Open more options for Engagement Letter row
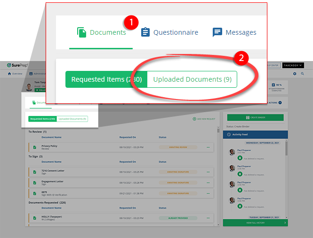Screen dimensions: 313x238 click(x=208, y=182)
